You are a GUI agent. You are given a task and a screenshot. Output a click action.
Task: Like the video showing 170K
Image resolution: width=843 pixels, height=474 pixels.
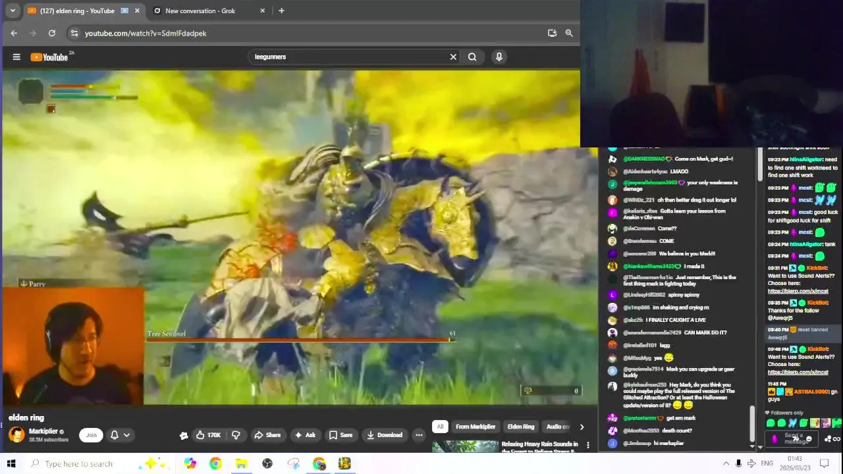[x=208, y=434]
